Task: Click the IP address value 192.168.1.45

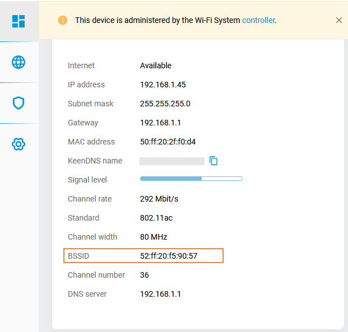Action: click(163, 85)
